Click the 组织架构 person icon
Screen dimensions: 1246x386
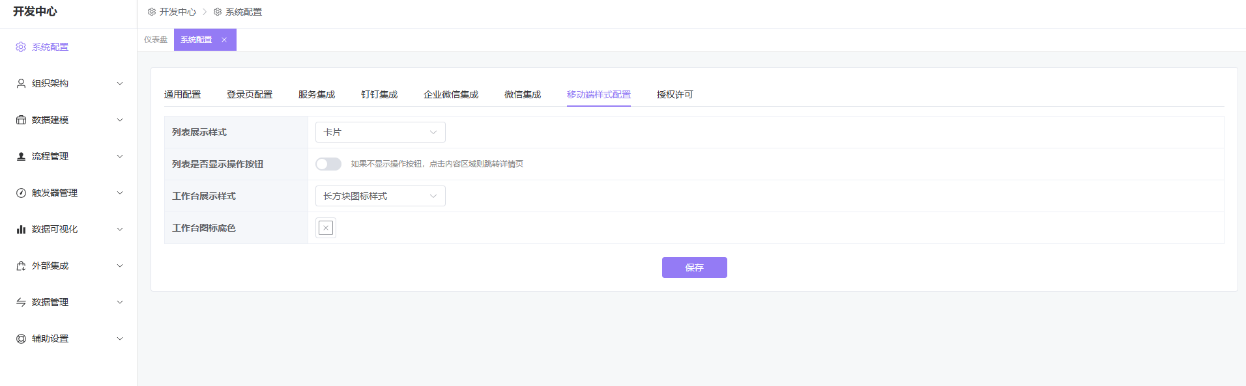(21, 83)
